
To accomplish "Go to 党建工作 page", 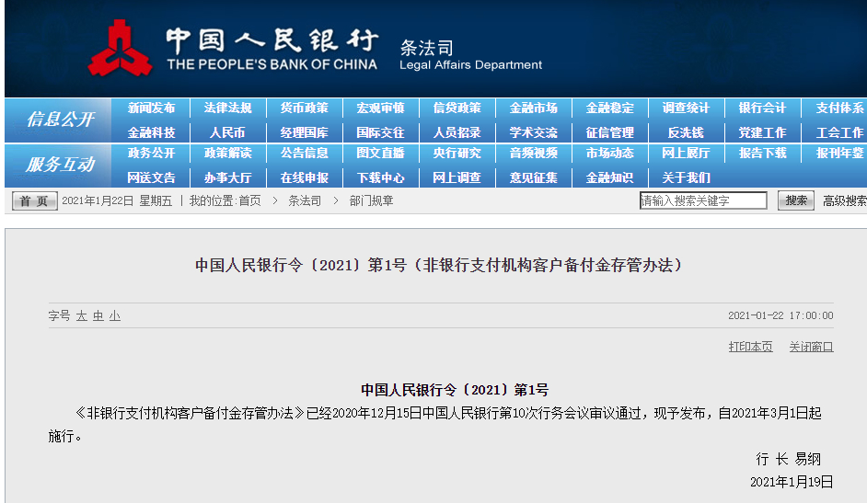I will click(x=762, y=132).
